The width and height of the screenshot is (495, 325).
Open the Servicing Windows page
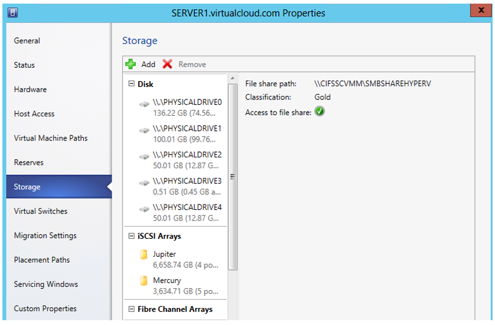pyautogui.click(x=58, y=284)
